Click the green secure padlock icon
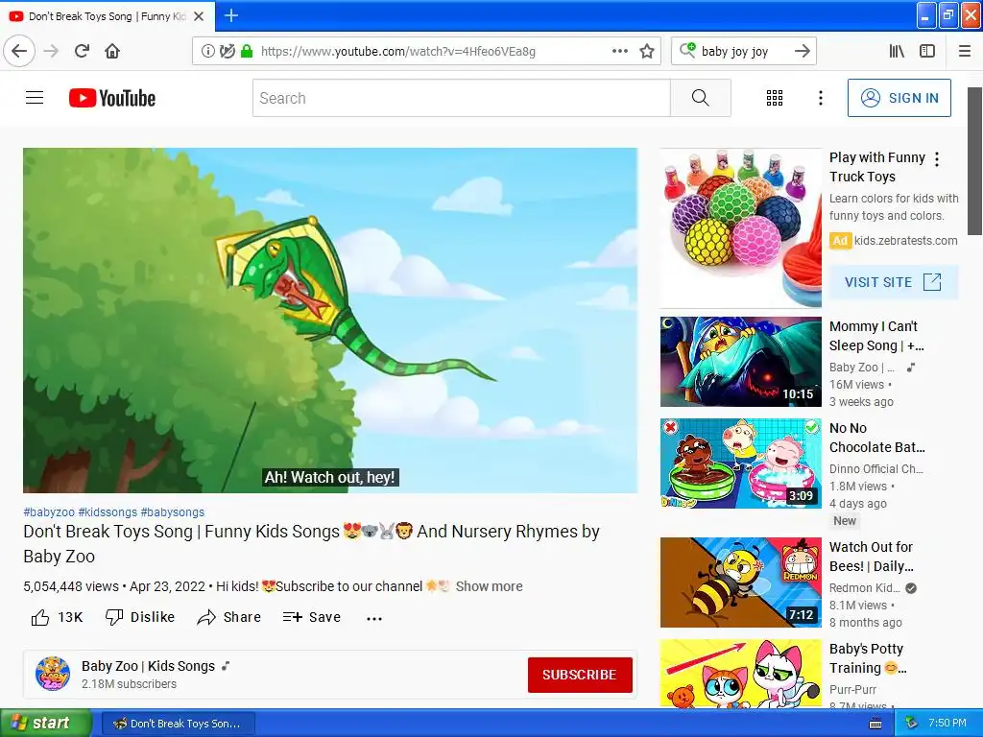The height and width of the screenshot is (737, 983). click(x=247, y=51)
